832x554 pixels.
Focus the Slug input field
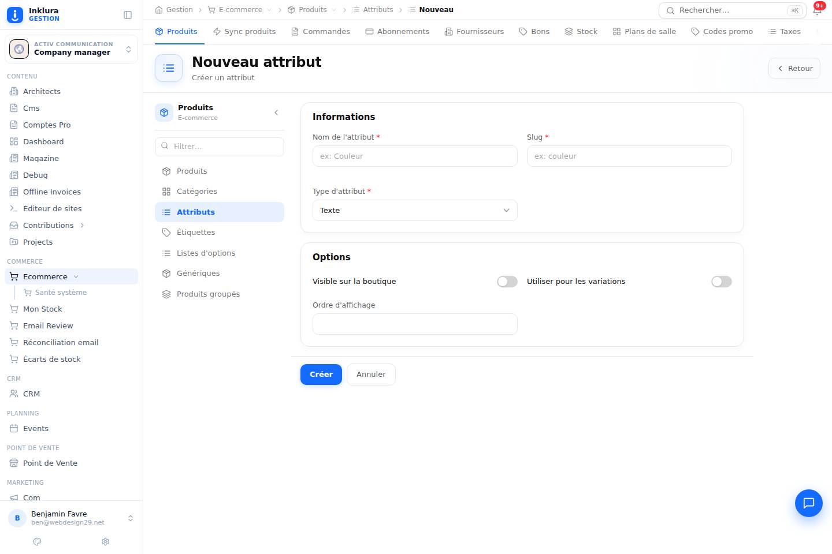[x=629, y=156]
